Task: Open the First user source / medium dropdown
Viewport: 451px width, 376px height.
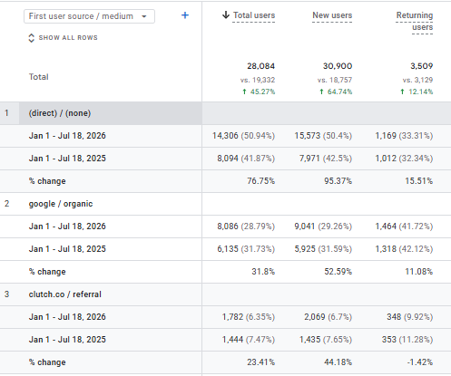Action: 89,16
